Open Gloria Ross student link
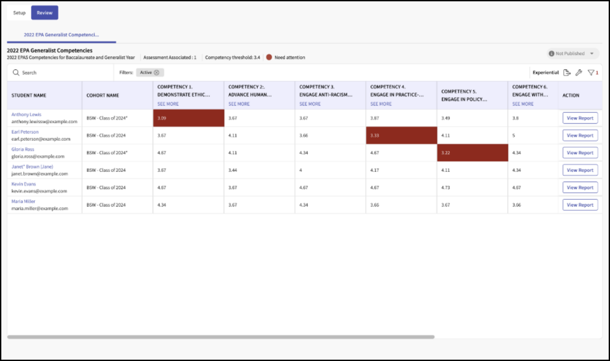Image resolution: width=610 pixels, height=361 pixels. pyautogui.click(x=23, y=149)
